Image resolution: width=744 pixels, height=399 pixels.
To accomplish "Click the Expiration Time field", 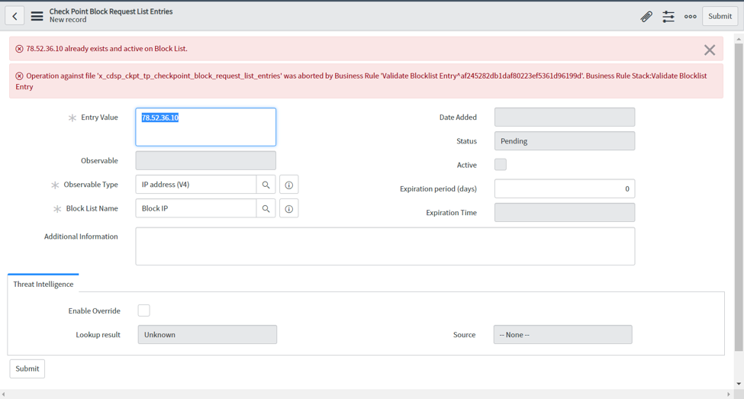I will click(564, 213).
